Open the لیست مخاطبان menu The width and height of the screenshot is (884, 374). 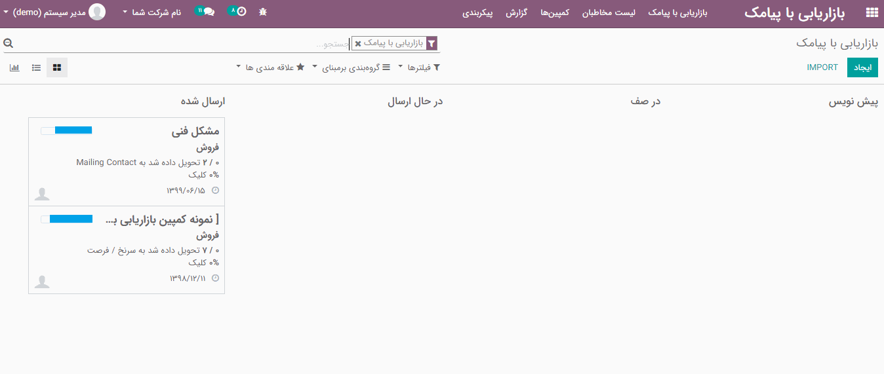click(x=609, y=12)
